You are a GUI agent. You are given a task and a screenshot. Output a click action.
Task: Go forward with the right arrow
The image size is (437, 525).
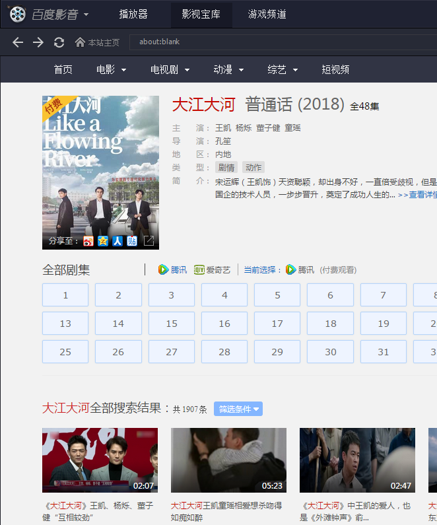click(x=38, y=42)
